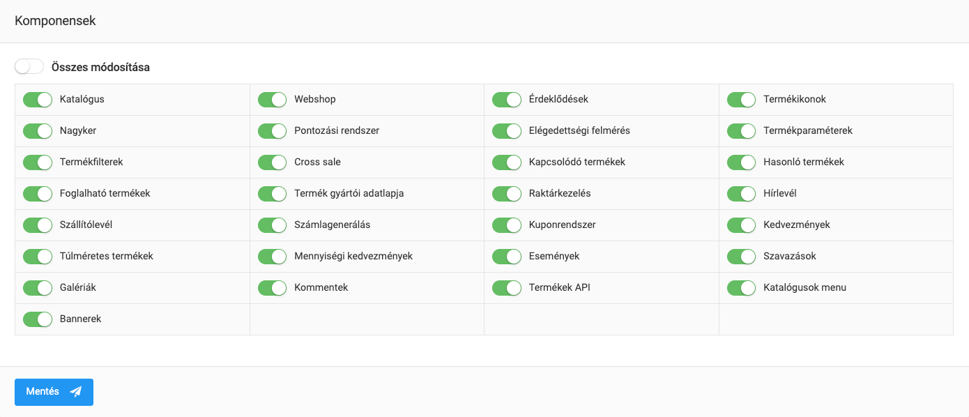Click the paper plane icon on Mentés
This screenshot has width=969, height=417.
tap(76, 392)
